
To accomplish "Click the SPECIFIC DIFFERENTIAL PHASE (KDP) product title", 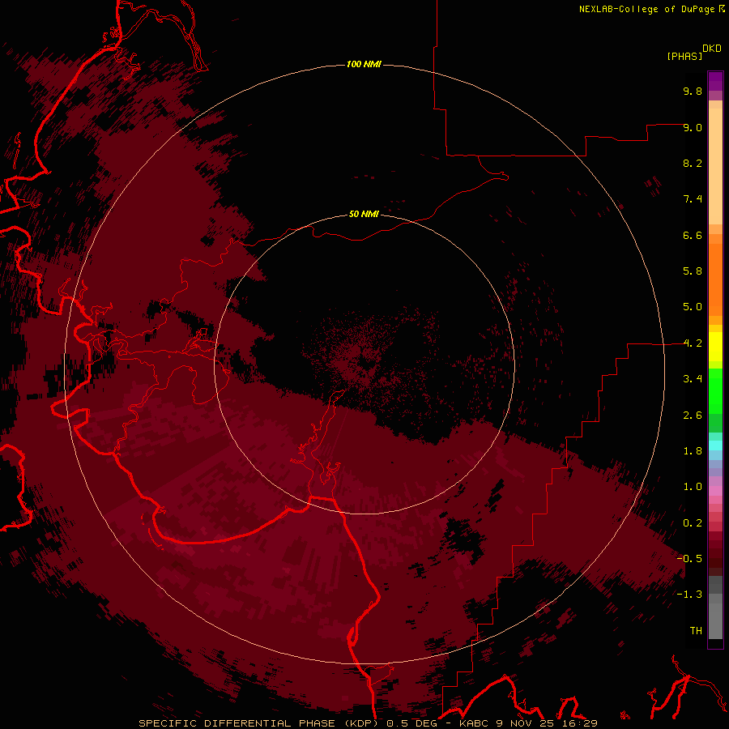I will pyautogui.click(x=260, y=723).
